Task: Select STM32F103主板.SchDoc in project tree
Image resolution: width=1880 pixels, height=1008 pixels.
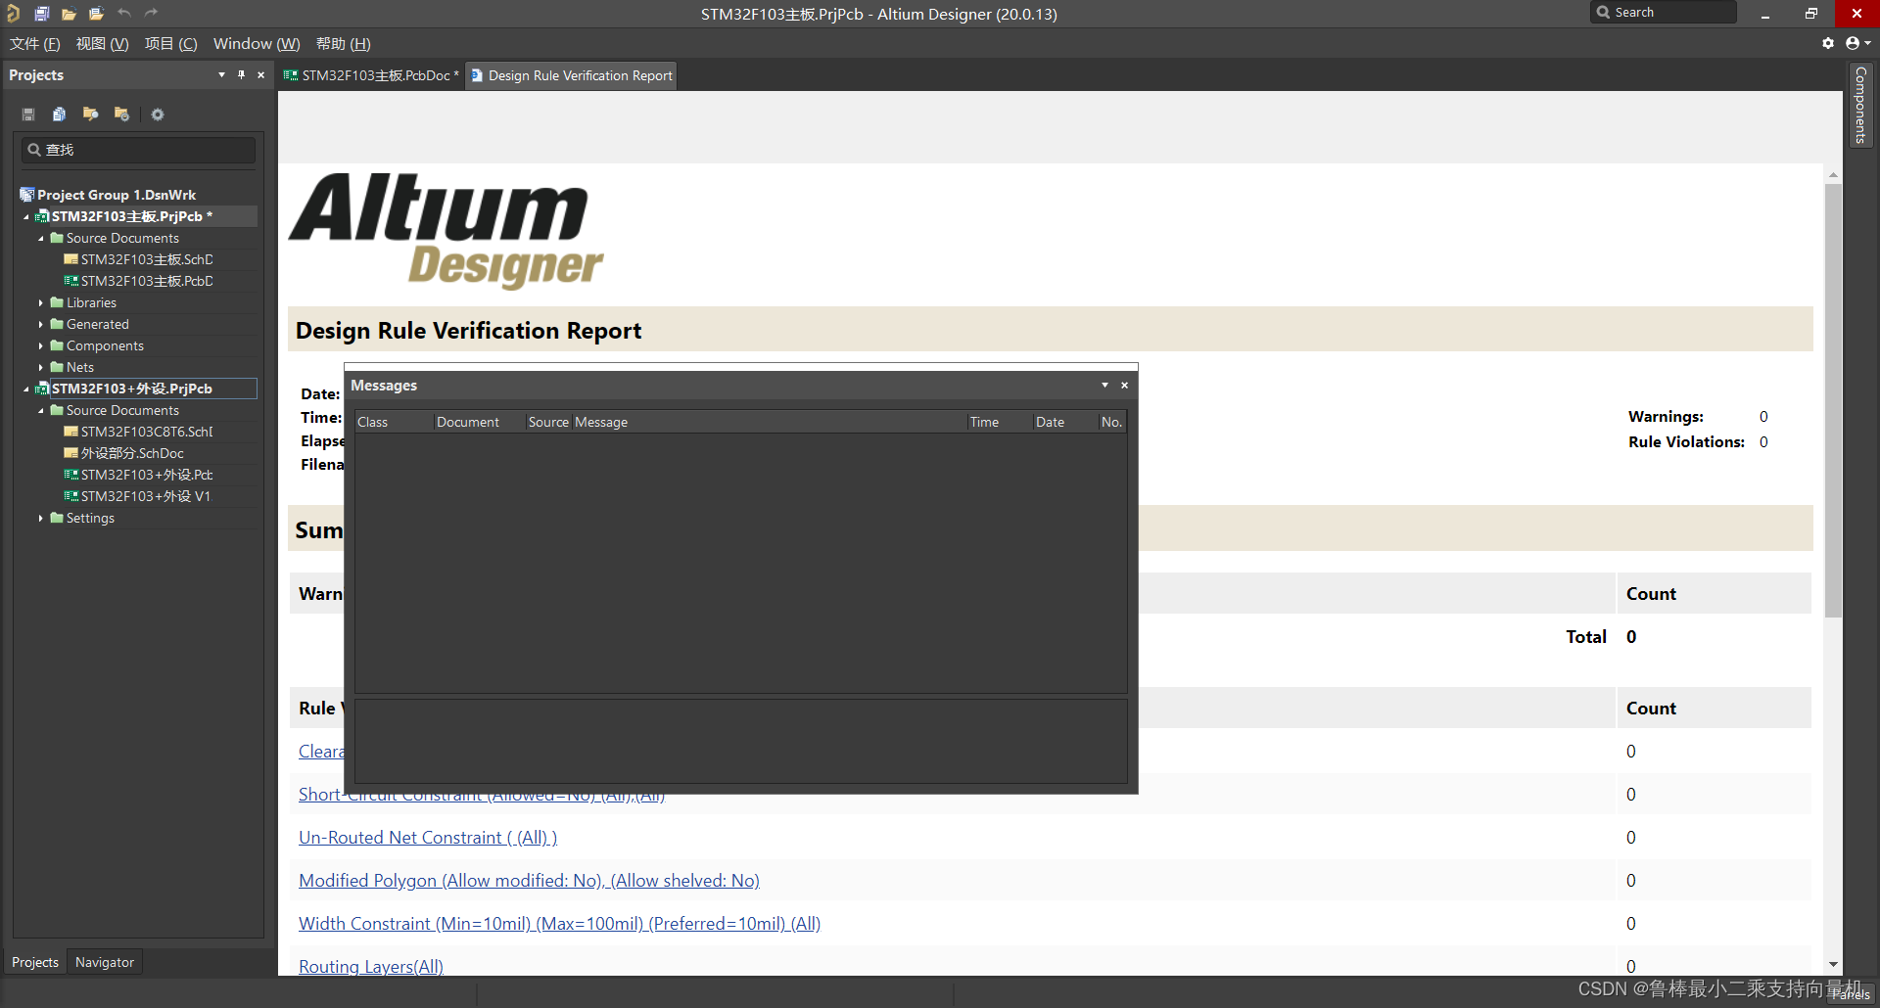Action: pyautogui.click(x=138, y=259)
